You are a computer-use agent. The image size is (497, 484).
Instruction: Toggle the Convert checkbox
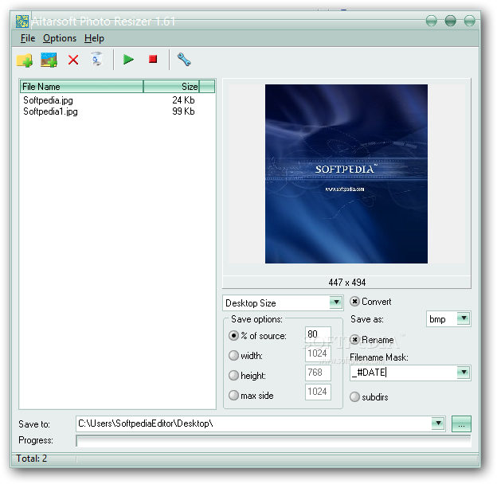354,301
